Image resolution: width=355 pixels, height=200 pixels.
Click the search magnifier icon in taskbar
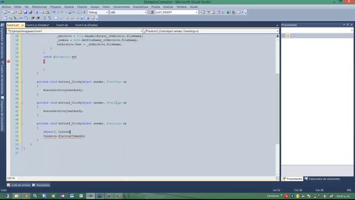[35, 196]
